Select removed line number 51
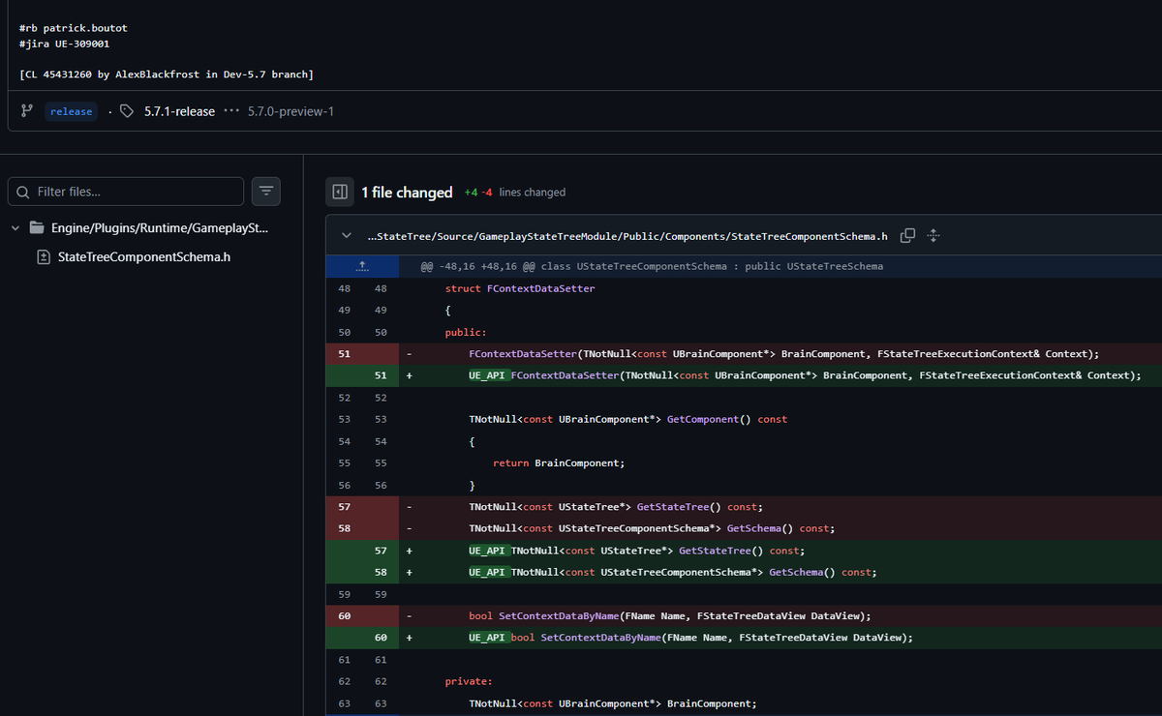1162x716 pixels. [x=345, y=354]
